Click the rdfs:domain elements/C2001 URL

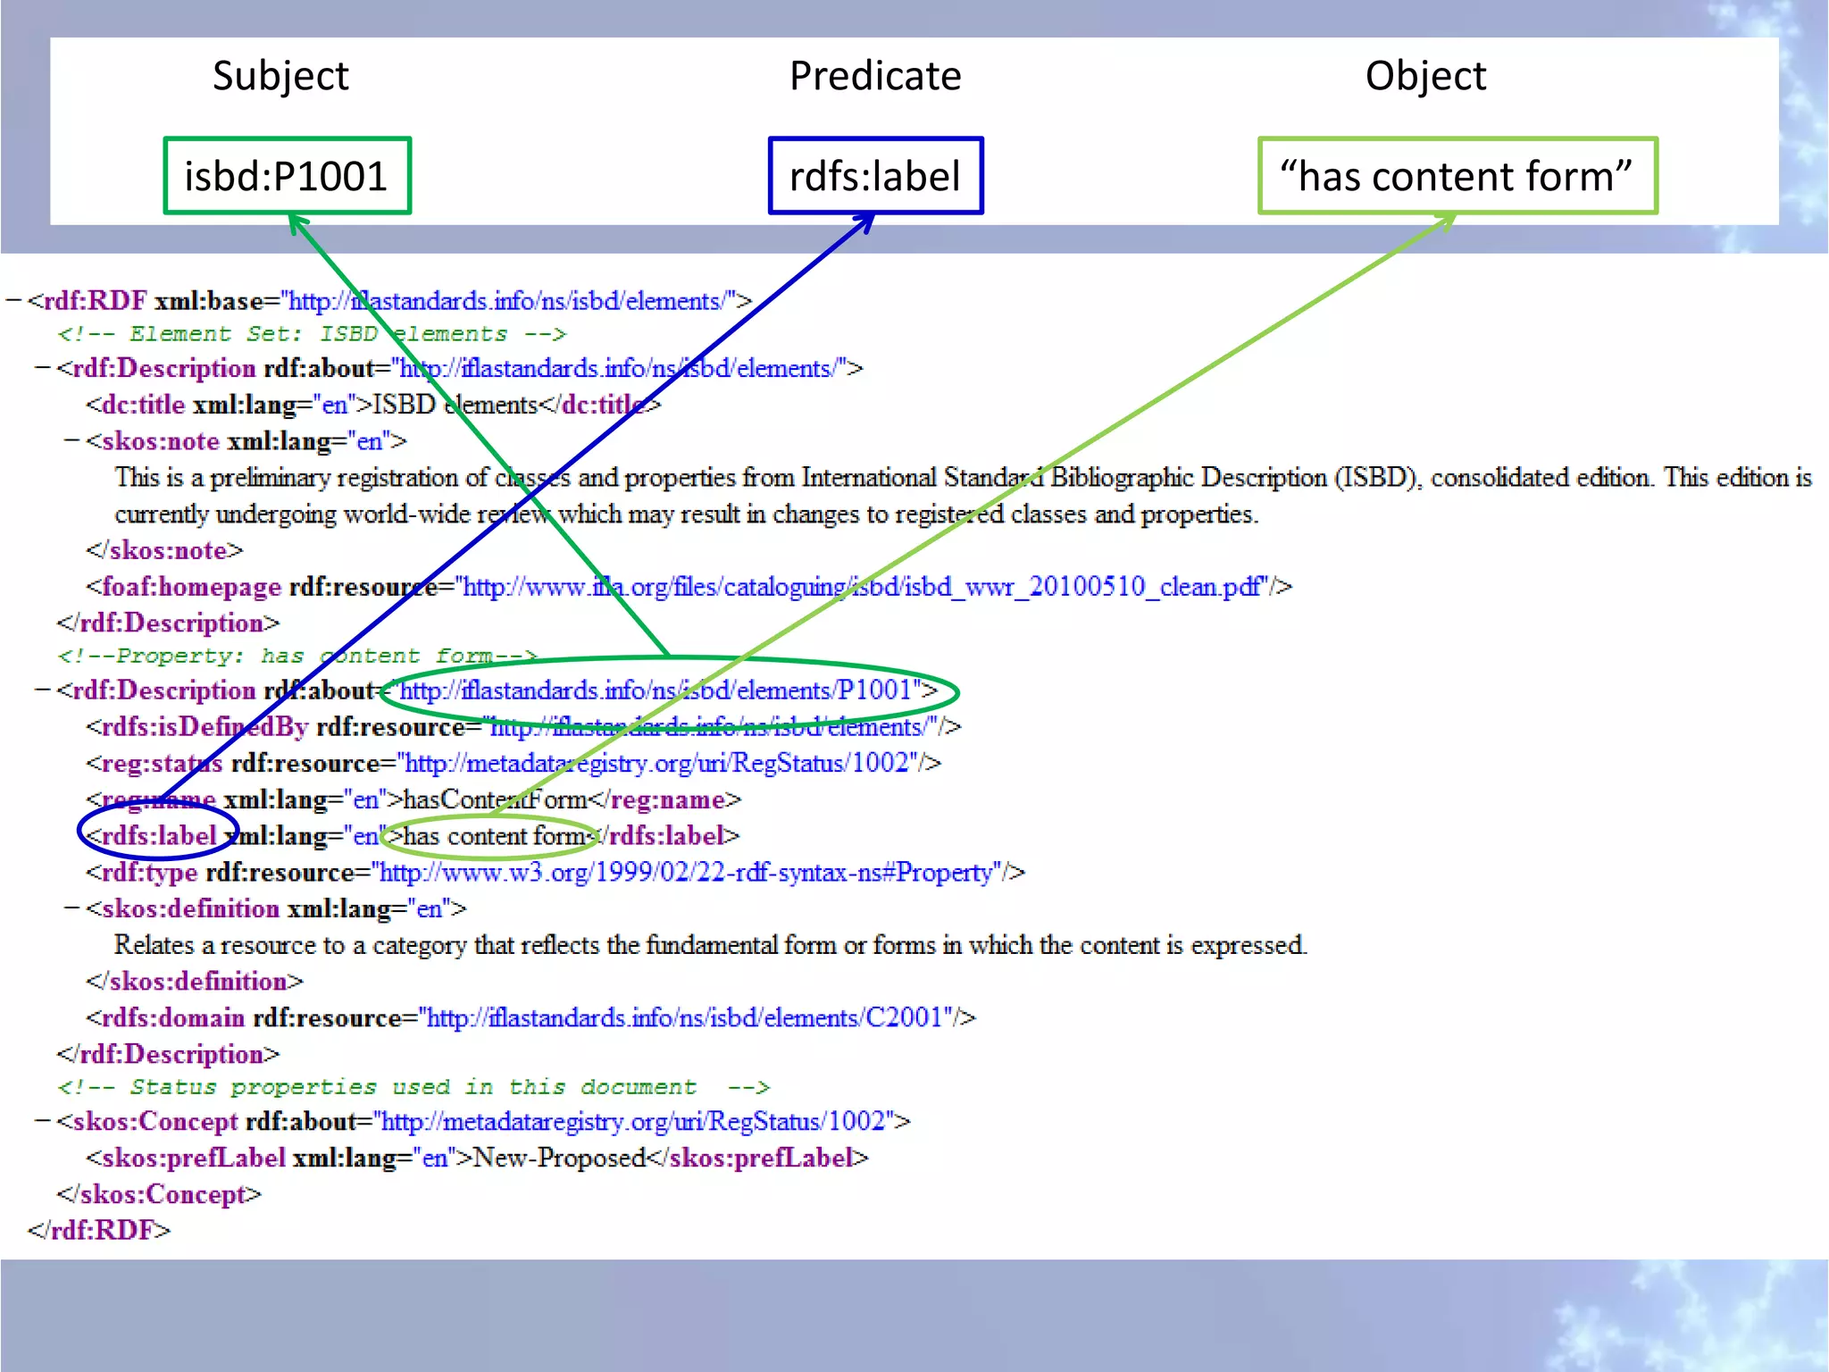pyautogui.click(x=685, y=1018)
